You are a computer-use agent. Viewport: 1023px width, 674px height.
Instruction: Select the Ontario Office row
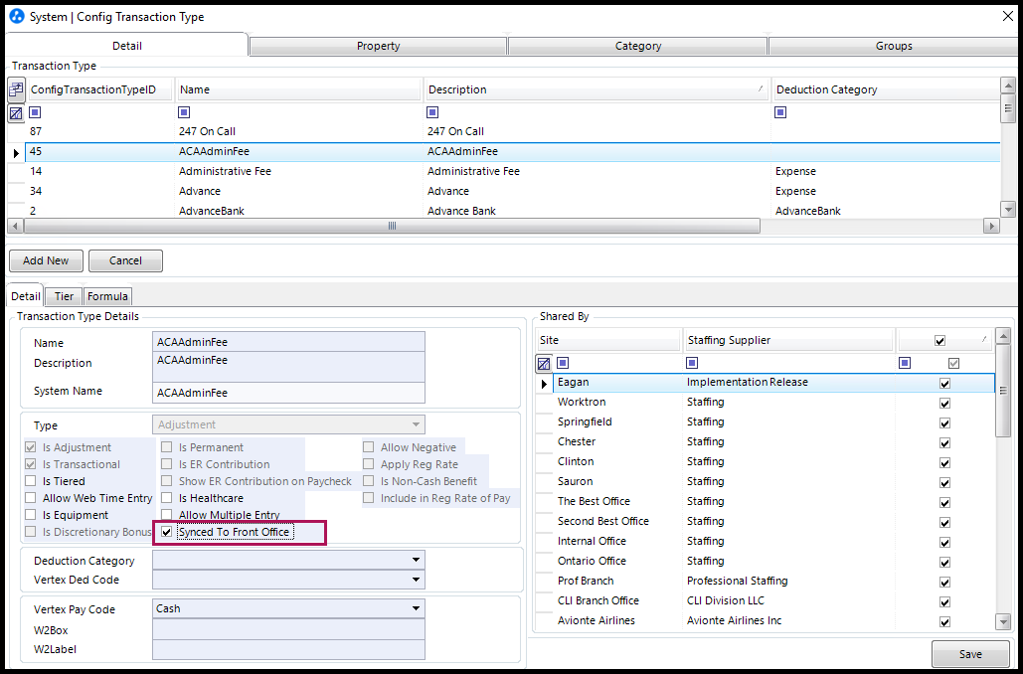pos(773,561)
